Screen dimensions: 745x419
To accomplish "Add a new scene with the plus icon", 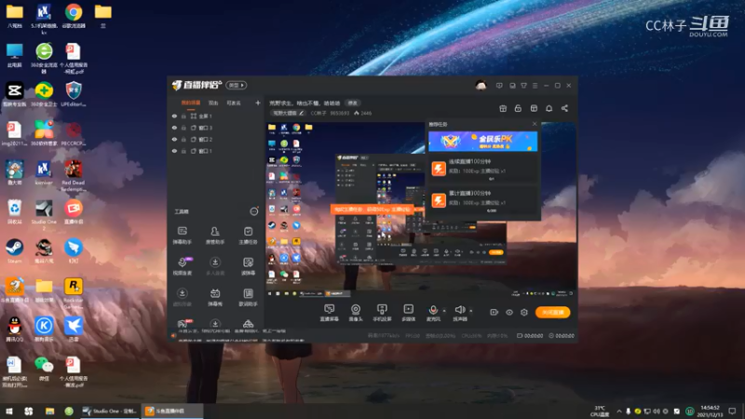I will pyautogui.click(x=258, y=102).
